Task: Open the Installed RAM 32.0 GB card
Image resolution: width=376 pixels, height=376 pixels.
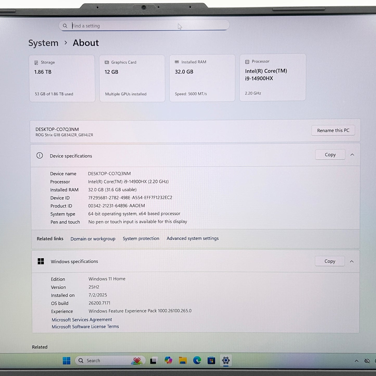Action: pyautogui.click(x=202, y=78)
